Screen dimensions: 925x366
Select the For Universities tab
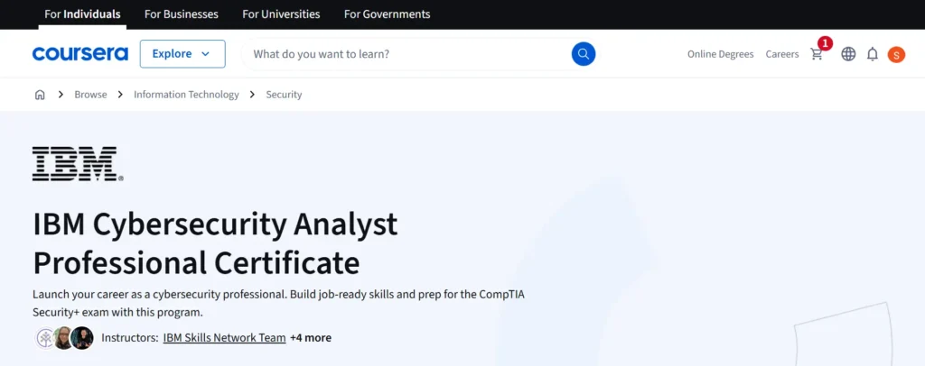[x=282, y=14]
